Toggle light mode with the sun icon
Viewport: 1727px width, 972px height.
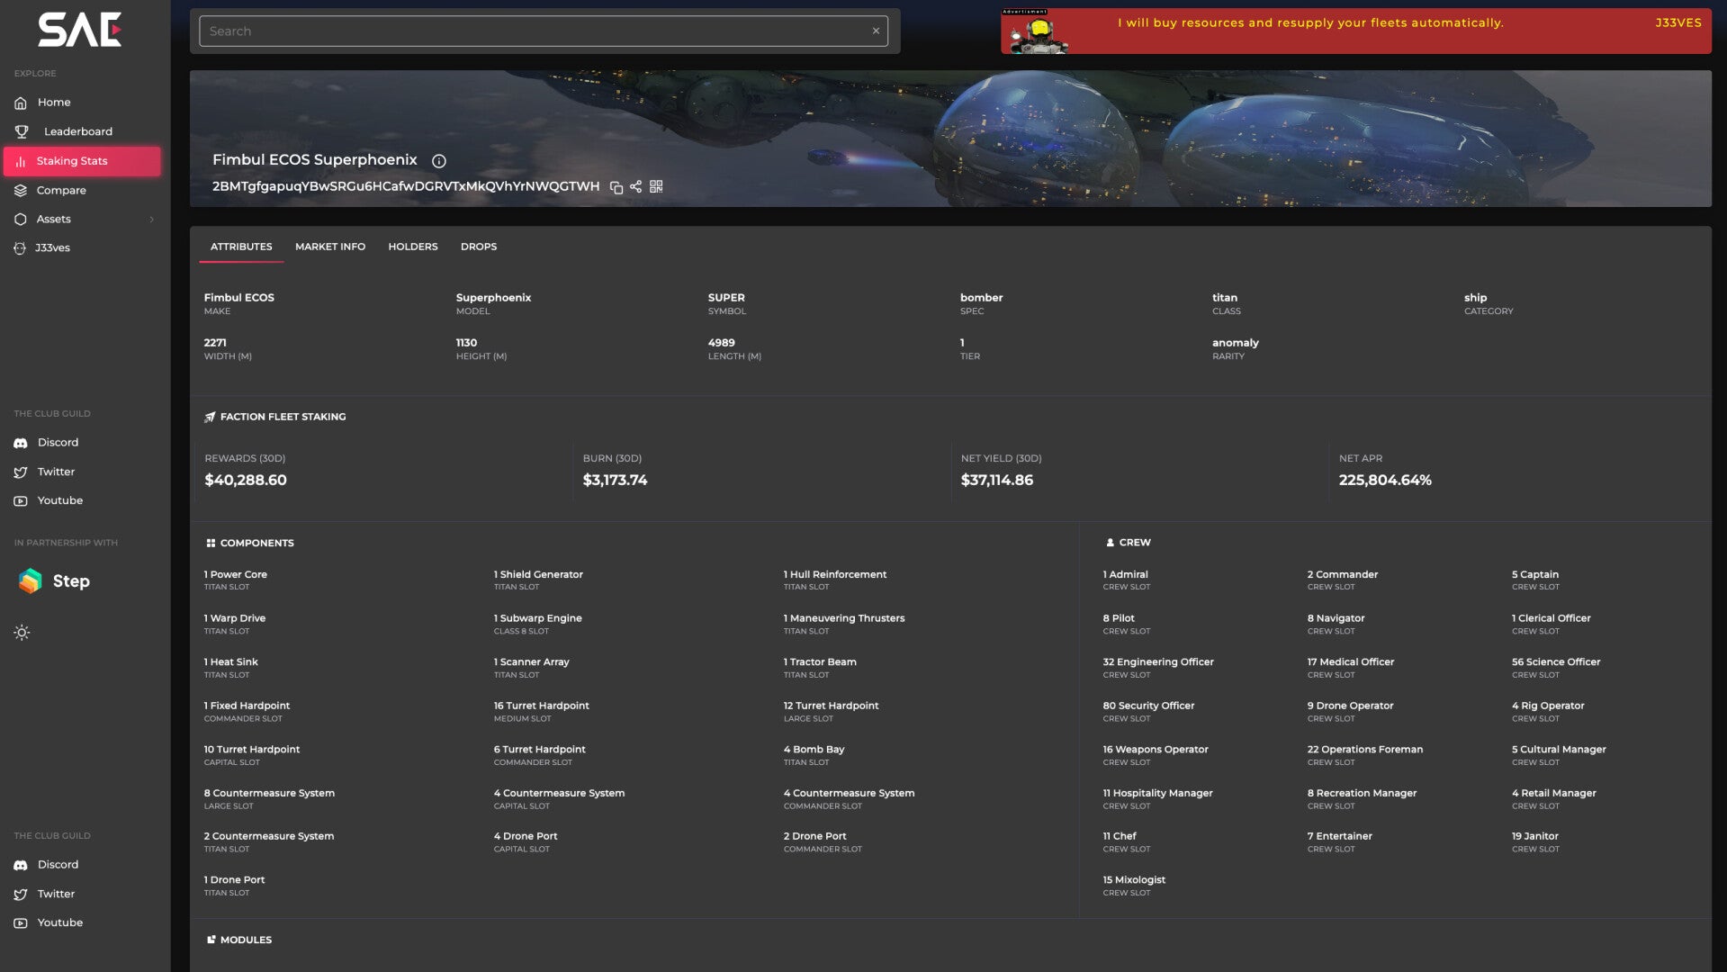22,633
